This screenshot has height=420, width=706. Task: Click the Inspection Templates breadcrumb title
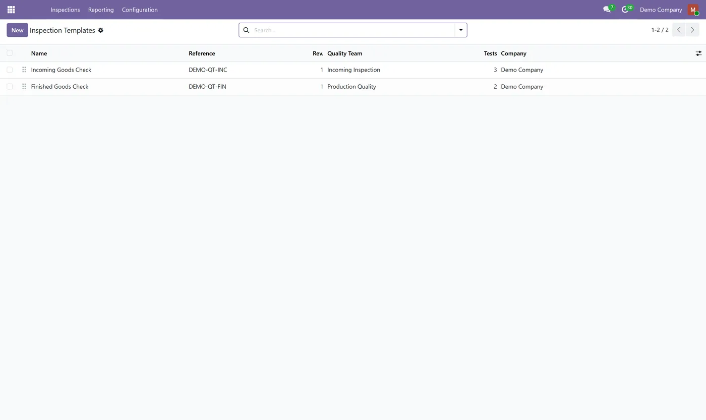tap(63, 30)
